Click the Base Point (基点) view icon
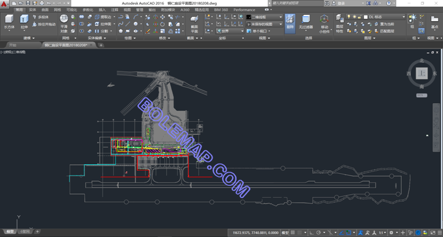Viewport: 443px width, 237px height. (x=434, y=22)
